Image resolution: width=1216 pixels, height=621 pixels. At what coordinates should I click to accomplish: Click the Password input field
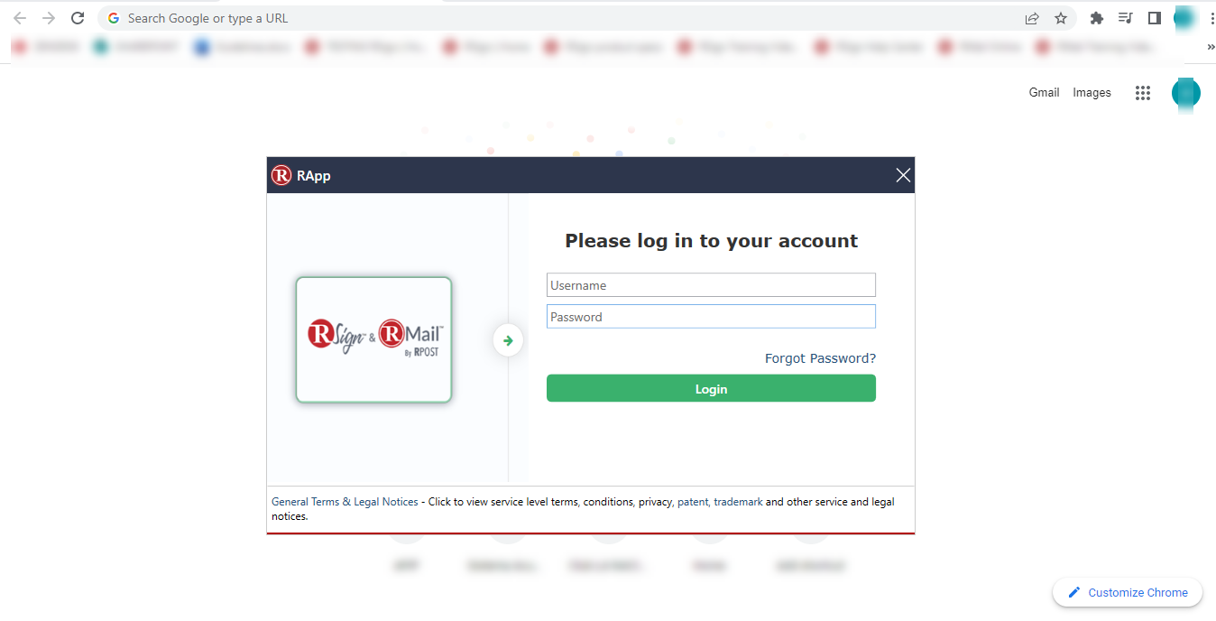(x=711, y=317)
